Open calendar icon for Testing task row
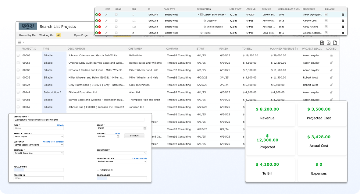 pyautogui.click(x=343, y=33)
